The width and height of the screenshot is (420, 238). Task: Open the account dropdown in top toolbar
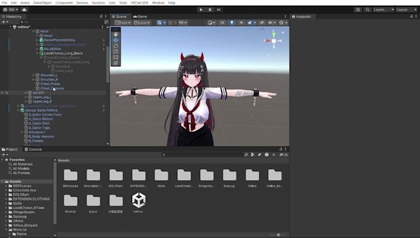[10, 10]
